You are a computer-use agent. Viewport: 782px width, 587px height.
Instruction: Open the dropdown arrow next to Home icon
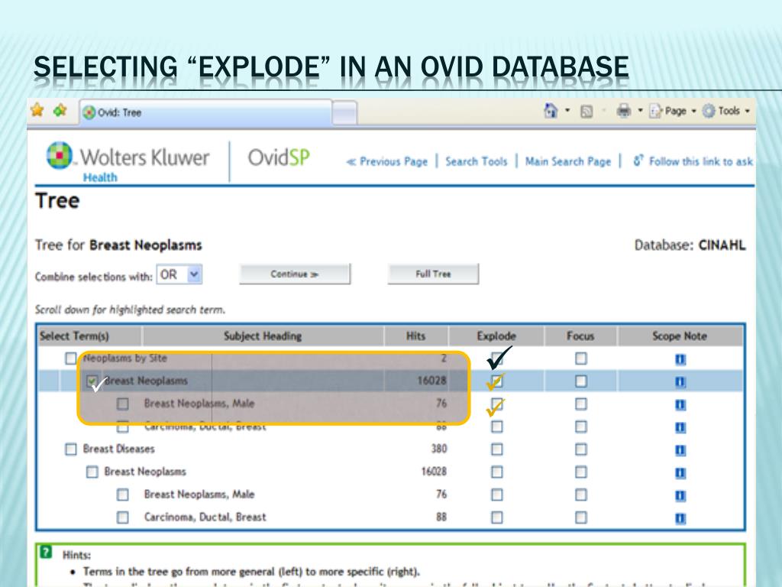click(567, 110)
